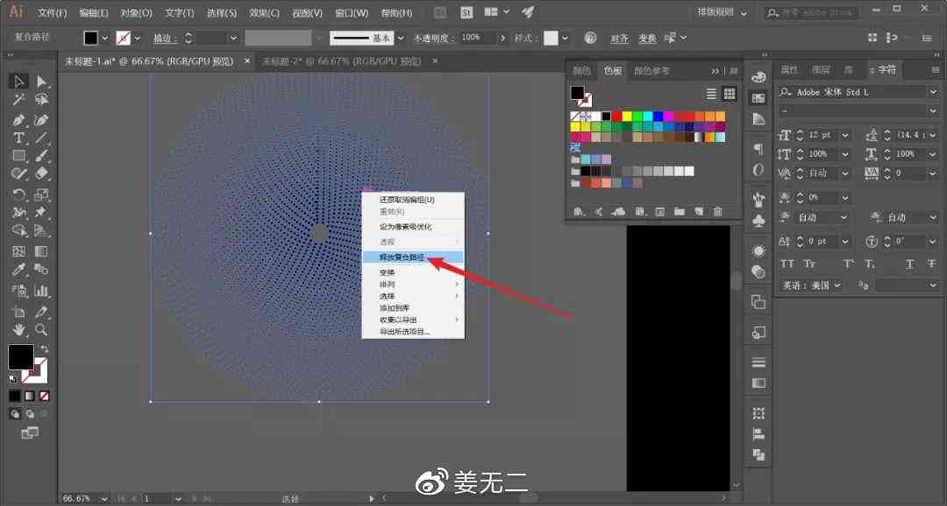Switch swatches panel to list view

pyautogui.click(x=711, y=94)
